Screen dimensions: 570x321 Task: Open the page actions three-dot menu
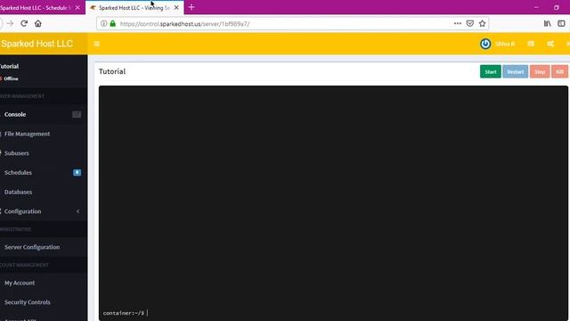point(457,24)
